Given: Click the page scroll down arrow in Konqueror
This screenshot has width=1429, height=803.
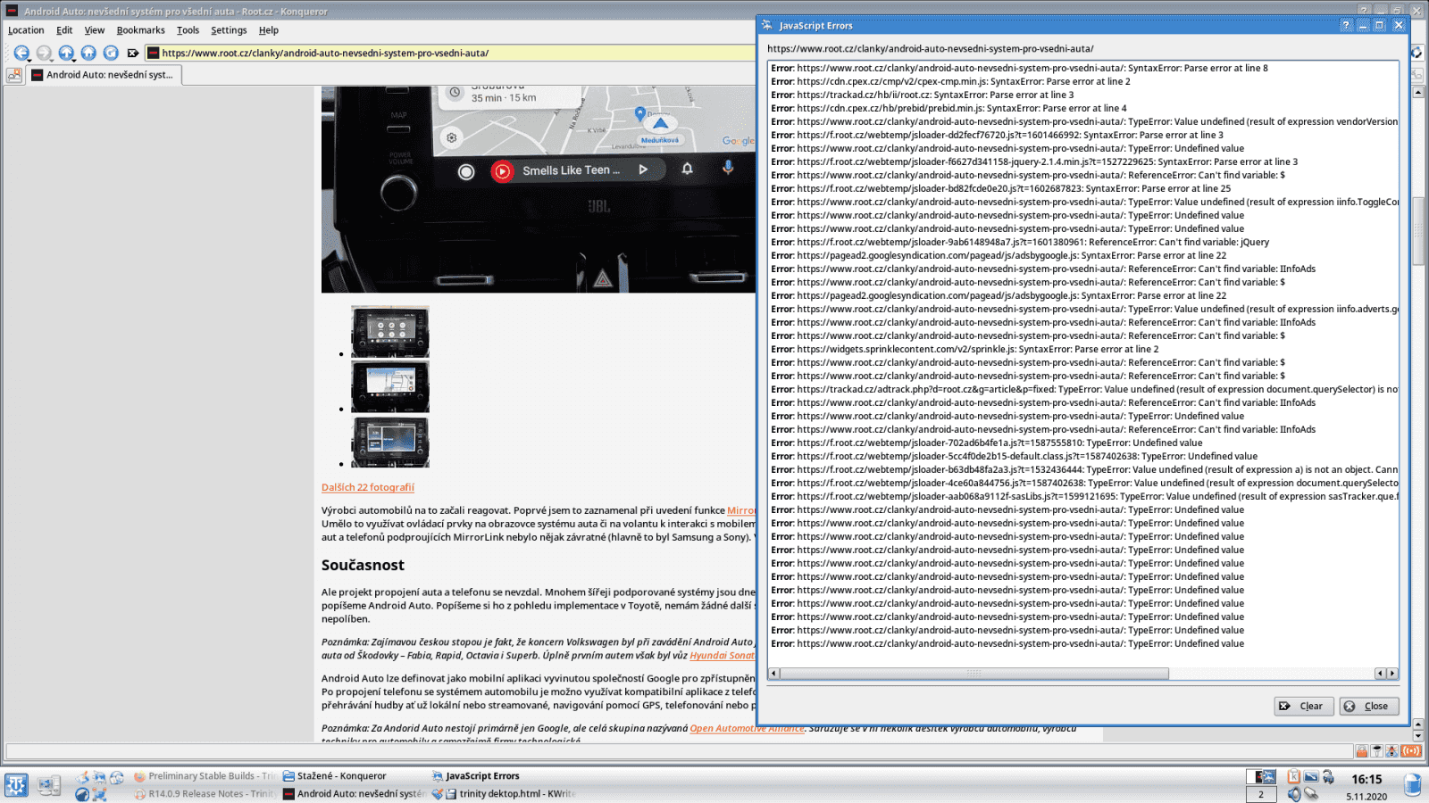Looking at the screenshot, I should [x=1418, y=737].
